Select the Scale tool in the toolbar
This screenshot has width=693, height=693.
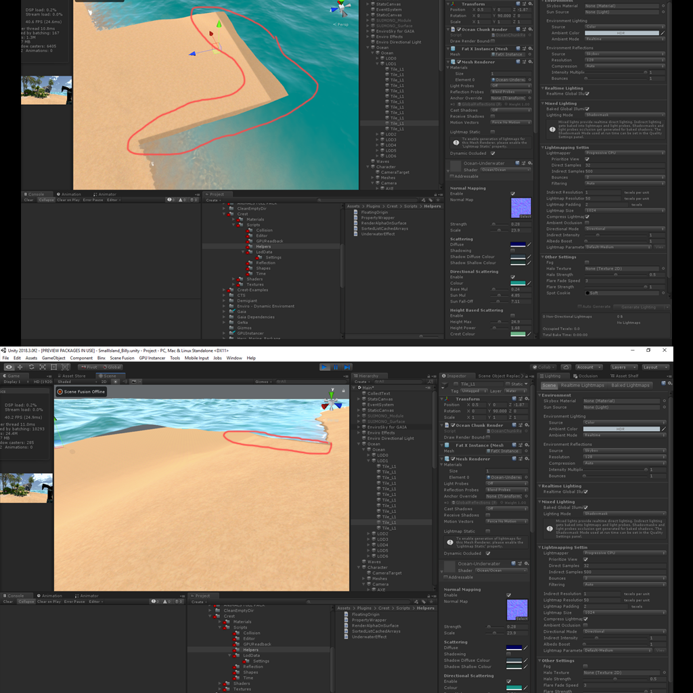coord(42,367)
